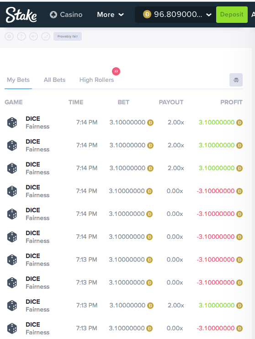The height and width of the screenshot is (339, 255).
Task: Click the dice icon in the second bet row
Action: click(12, 145)
